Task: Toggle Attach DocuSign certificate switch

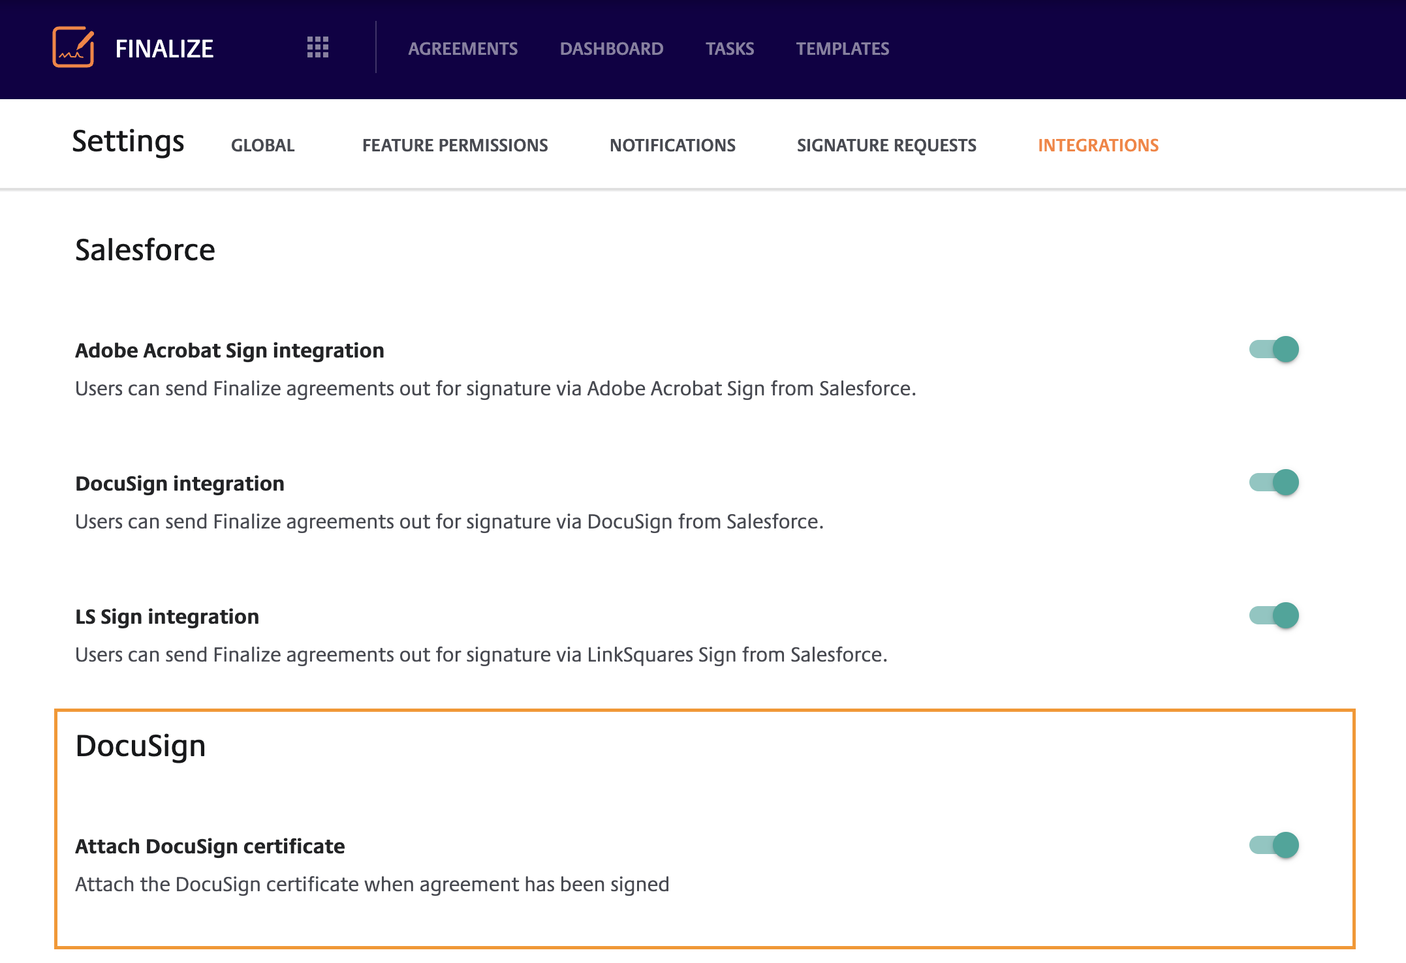Action: pyautogui.click(x=1274, y=846)
